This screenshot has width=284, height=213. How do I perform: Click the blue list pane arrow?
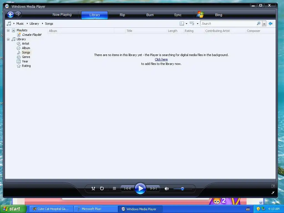pyautogui.click(x=271, y=24)
